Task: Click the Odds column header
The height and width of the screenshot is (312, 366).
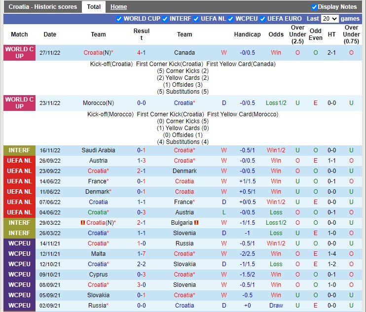Action: (x=276, y=35)
